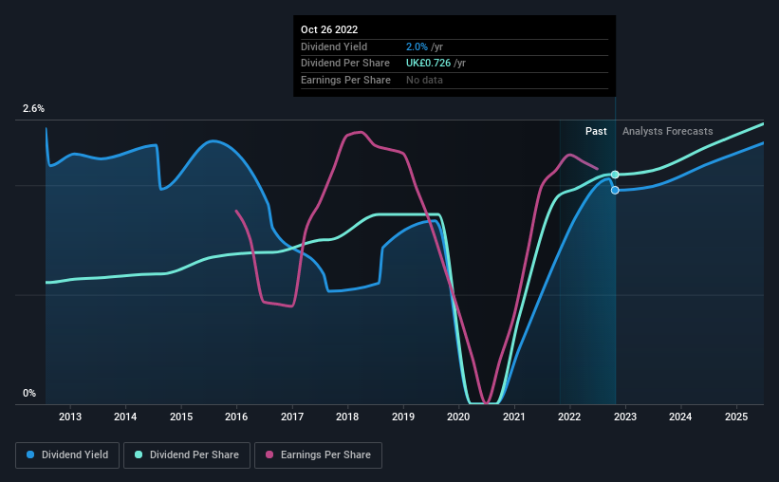
Task: Click the Dividend Yield tooltip row label
Action: pos(334,46)
